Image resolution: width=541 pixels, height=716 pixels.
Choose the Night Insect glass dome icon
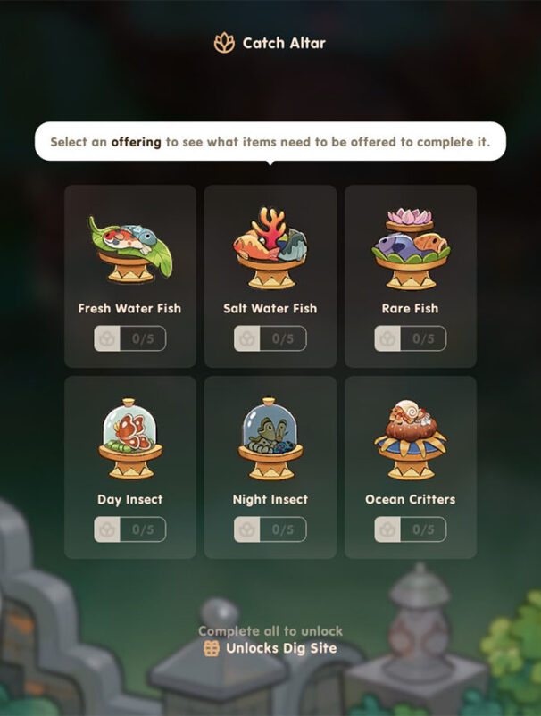(x=270, y=438)
